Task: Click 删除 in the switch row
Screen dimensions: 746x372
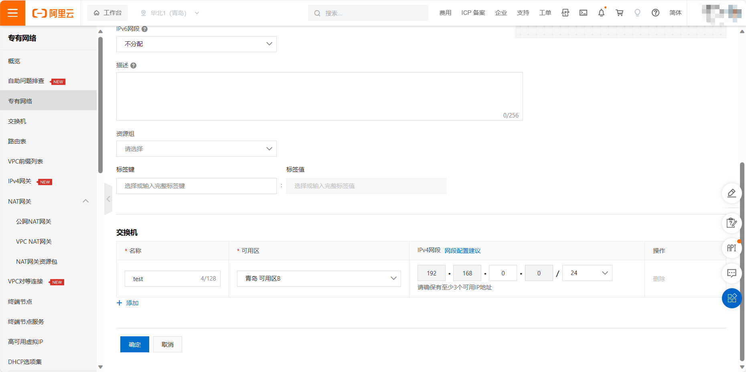Action: (x=659, y=279)
